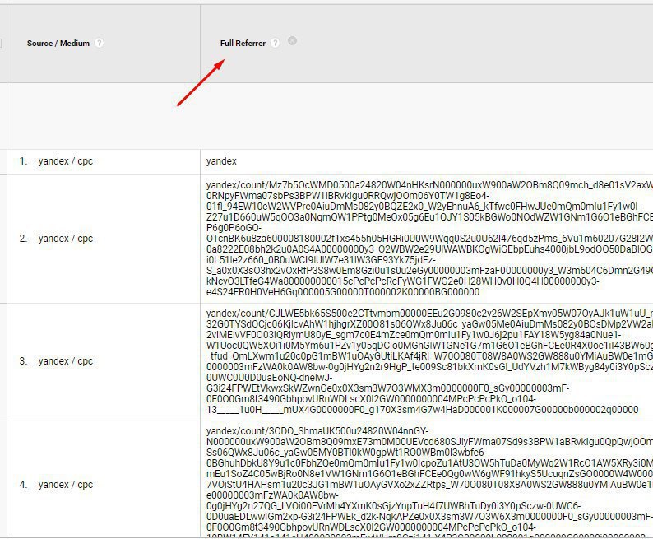Open yandex / cpc link in row 3
The image size is (653, 539).
click(66, 361)
